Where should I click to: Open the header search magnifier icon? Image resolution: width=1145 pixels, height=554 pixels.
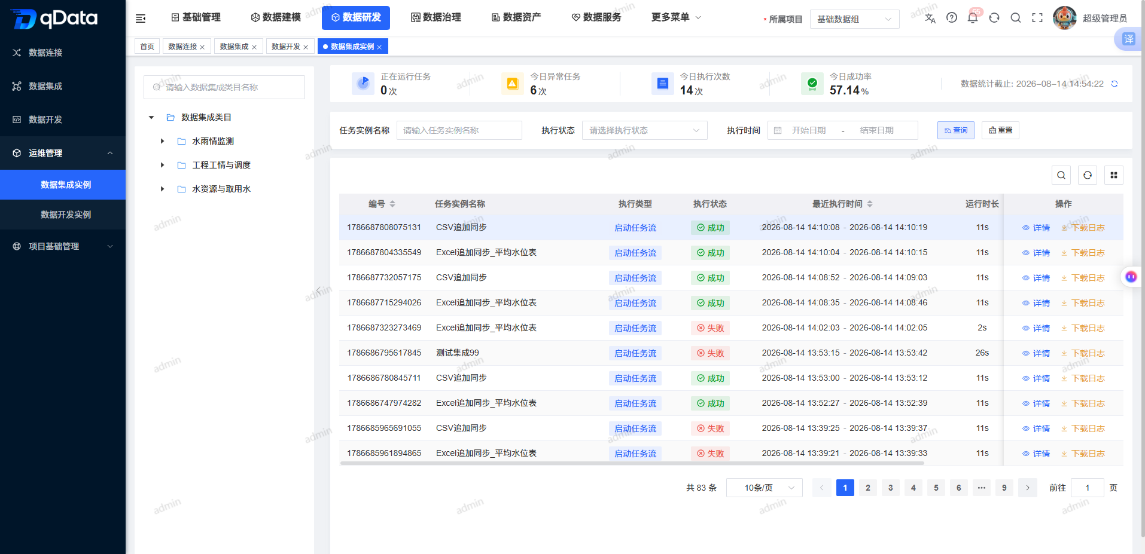click(x=1016, y=18)
